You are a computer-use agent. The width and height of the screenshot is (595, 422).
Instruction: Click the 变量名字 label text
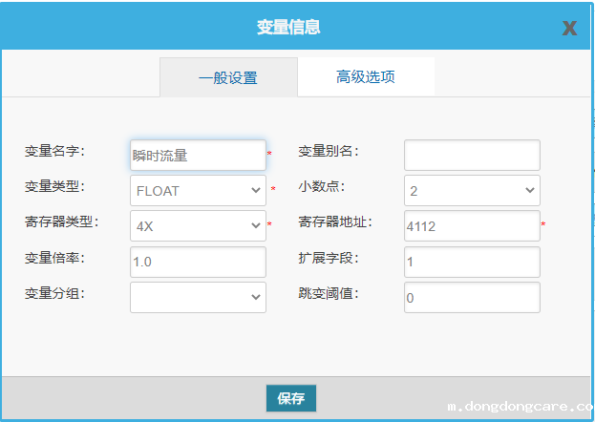[54, 151]
